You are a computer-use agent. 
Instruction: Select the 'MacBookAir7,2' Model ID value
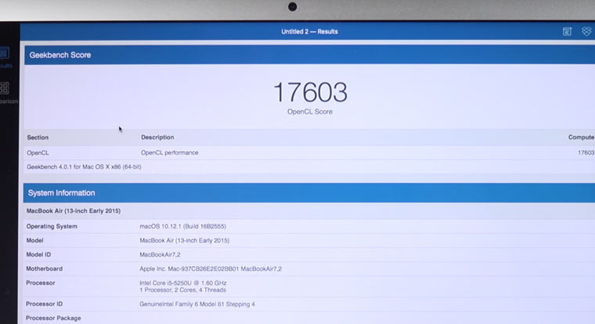(x=160, y=254)
